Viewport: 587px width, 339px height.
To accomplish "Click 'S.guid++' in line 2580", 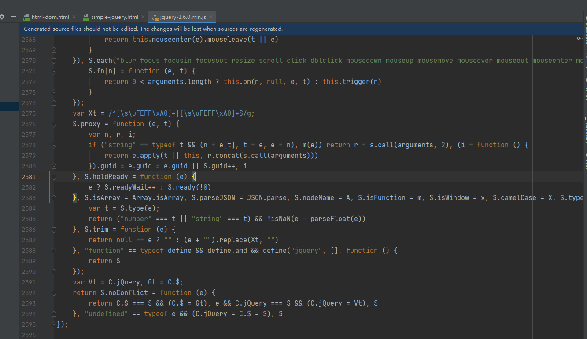I will tap(219, 166).
